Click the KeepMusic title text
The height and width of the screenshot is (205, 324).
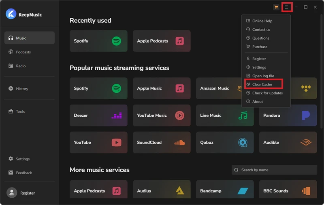(30, 15)
